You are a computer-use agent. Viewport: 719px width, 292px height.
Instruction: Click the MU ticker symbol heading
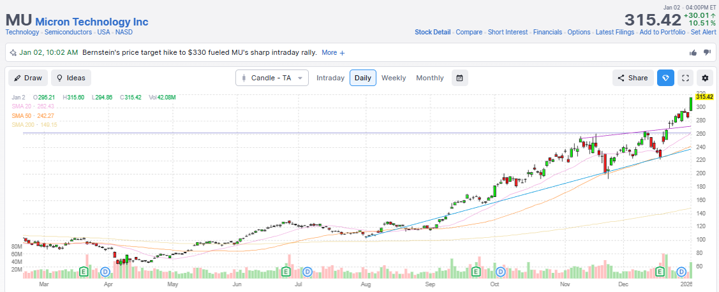pos(19,20)
